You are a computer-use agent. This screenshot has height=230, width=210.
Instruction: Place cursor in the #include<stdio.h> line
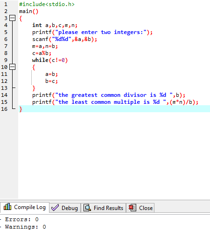pyautogui.click(x=47, y=4)
